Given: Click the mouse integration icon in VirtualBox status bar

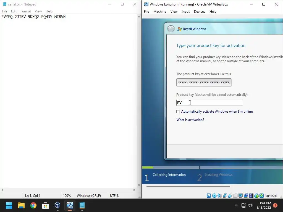Looking at the screenshot, I should coord(256,196).
